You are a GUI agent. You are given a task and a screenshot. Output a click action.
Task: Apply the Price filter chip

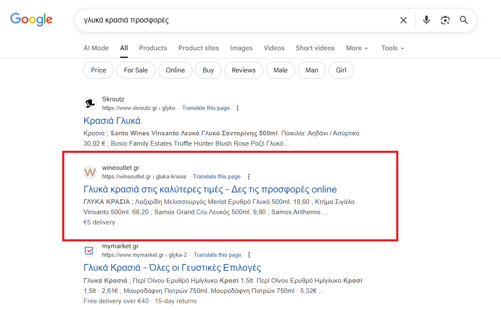(98, 70)
